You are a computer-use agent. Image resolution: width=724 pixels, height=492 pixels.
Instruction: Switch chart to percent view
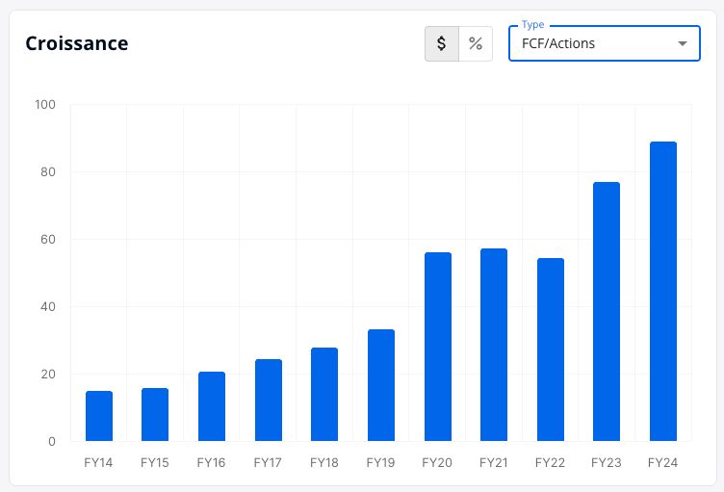(476, 43)
